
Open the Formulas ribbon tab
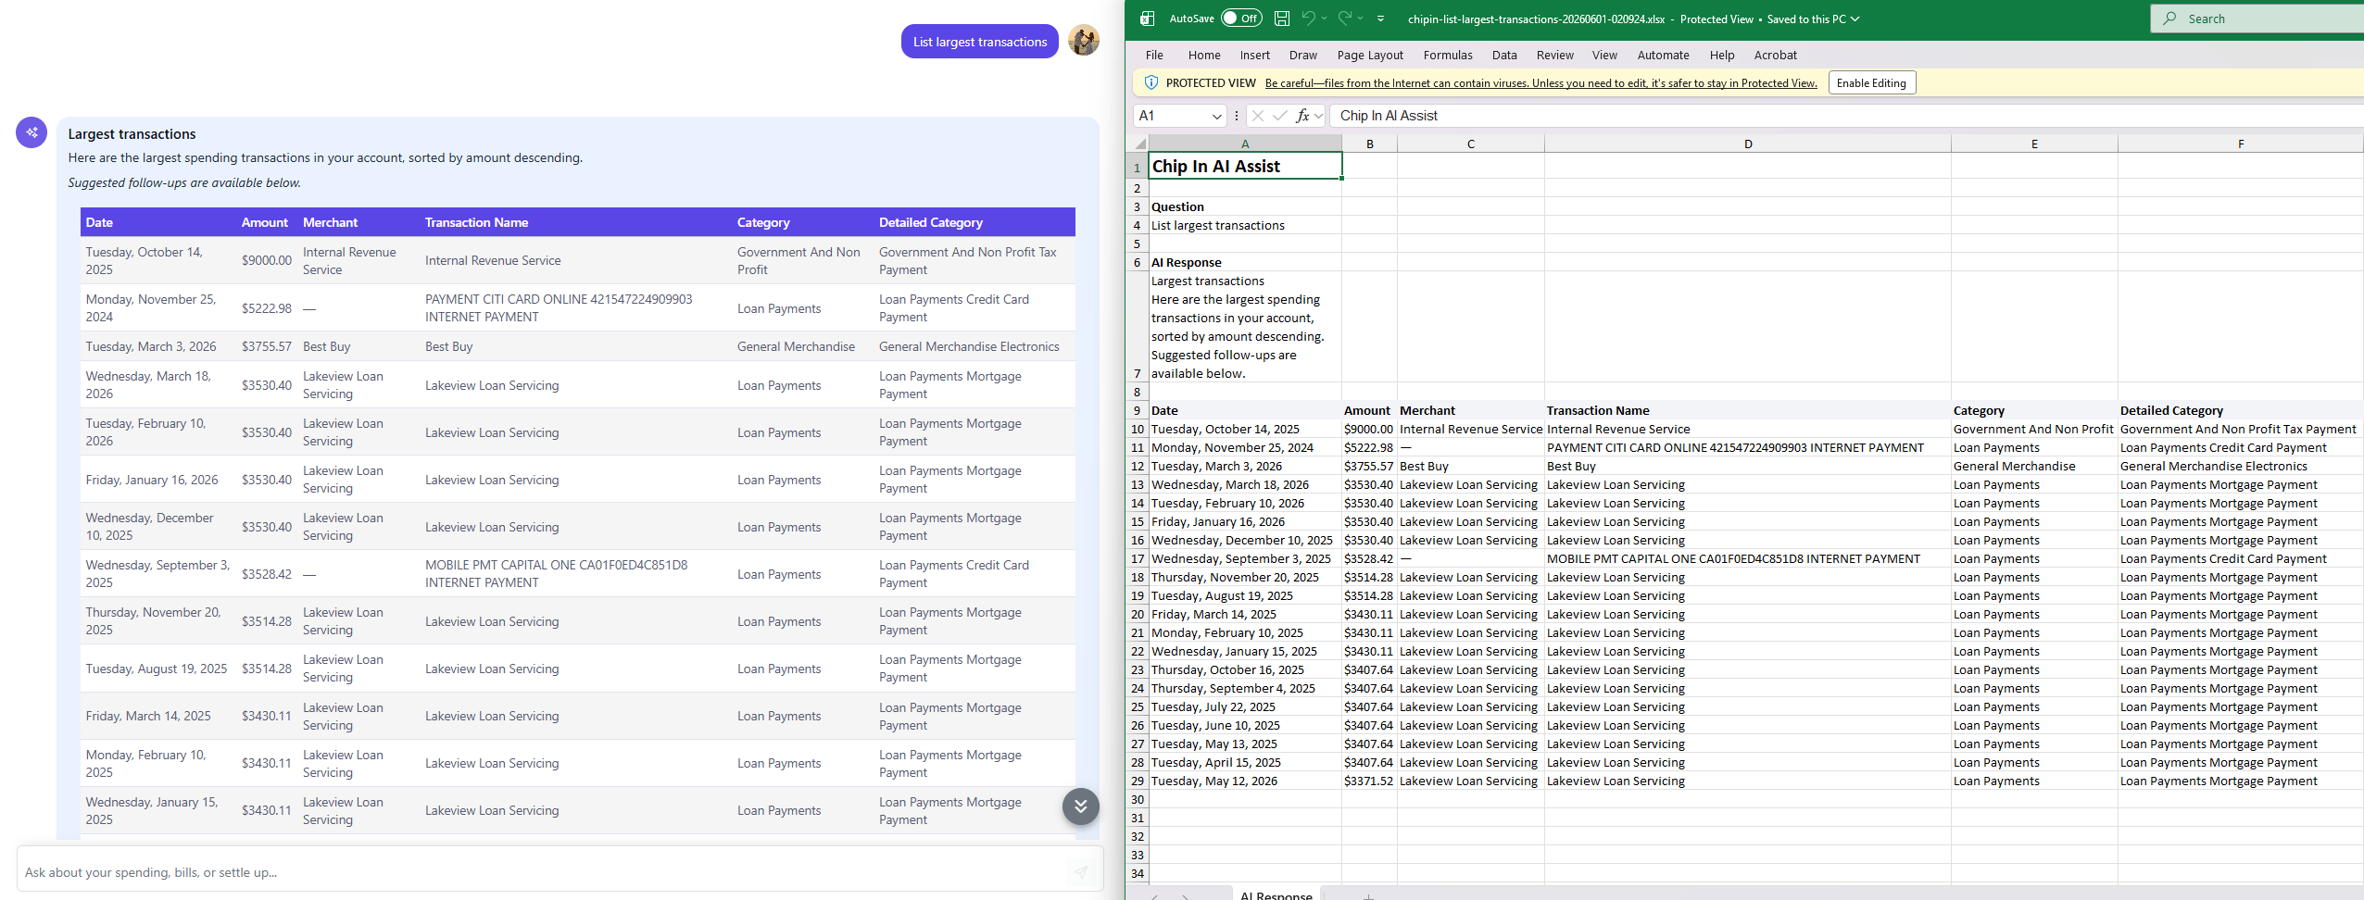coord(1448,55)
